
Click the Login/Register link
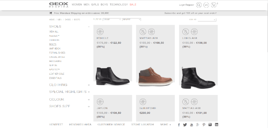coord(186,5)
